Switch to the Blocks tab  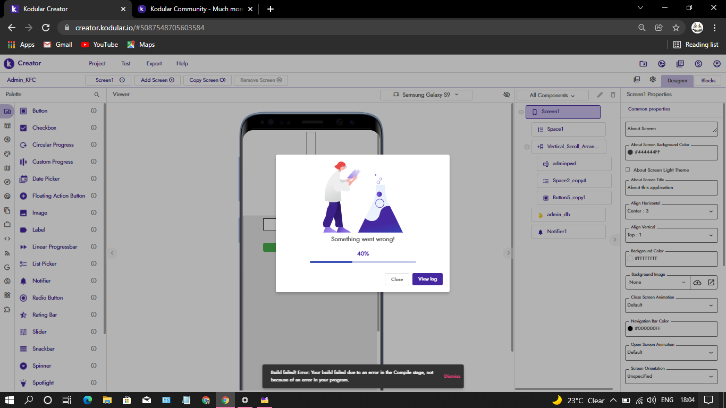pos(708,81)
